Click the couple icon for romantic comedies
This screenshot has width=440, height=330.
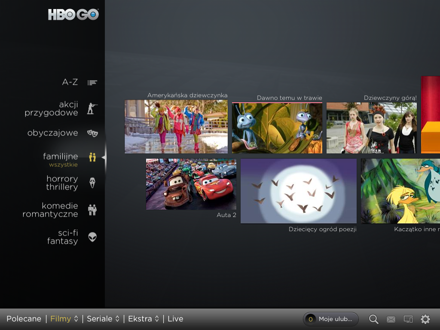click(92, 210)
